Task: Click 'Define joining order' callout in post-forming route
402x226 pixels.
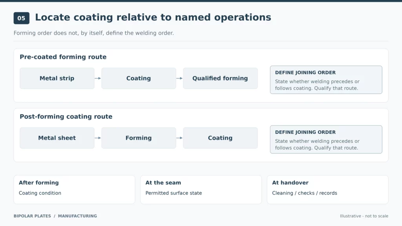Action: pos(326,140)
